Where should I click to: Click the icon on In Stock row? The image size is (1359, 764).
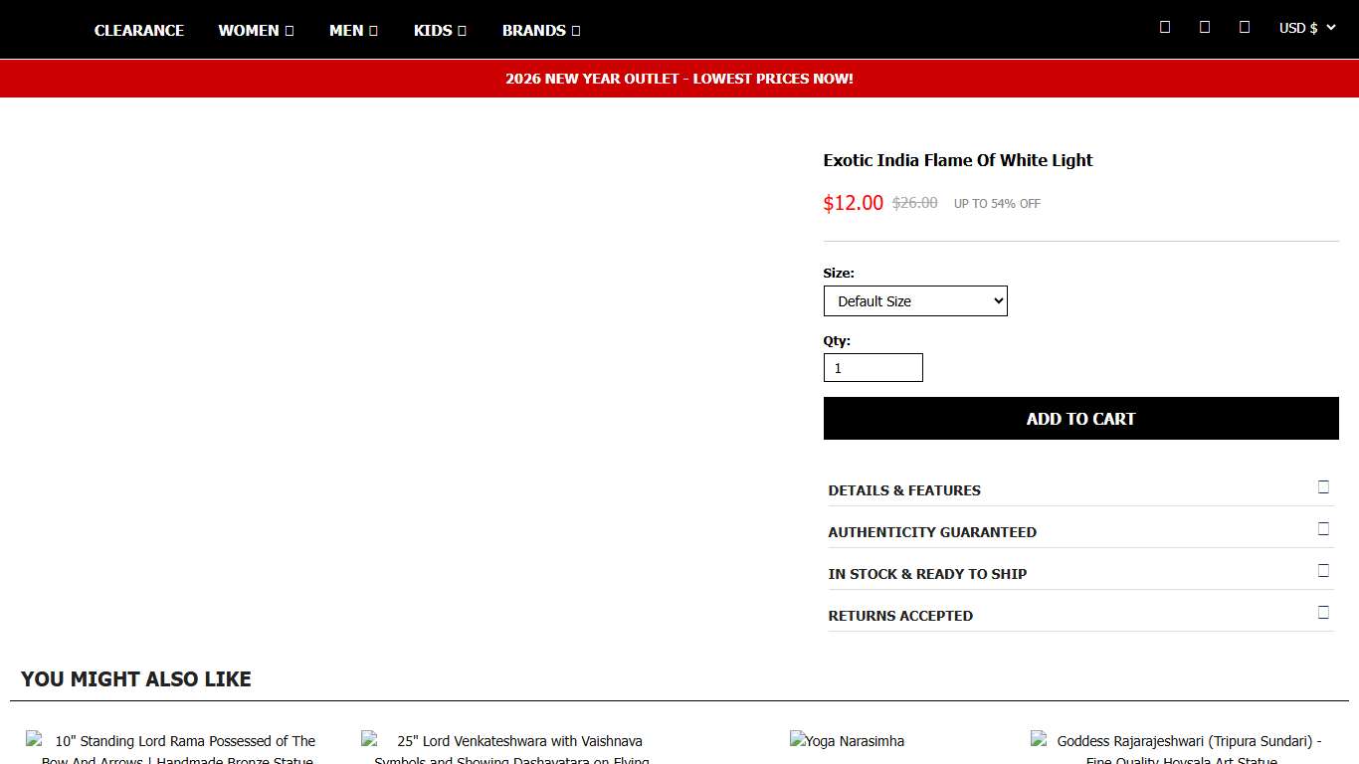tap(1323, 571)
